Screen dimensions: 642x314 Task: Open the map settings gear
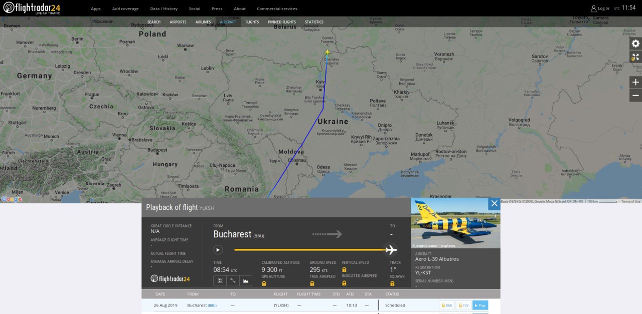[x=635, y=44]
